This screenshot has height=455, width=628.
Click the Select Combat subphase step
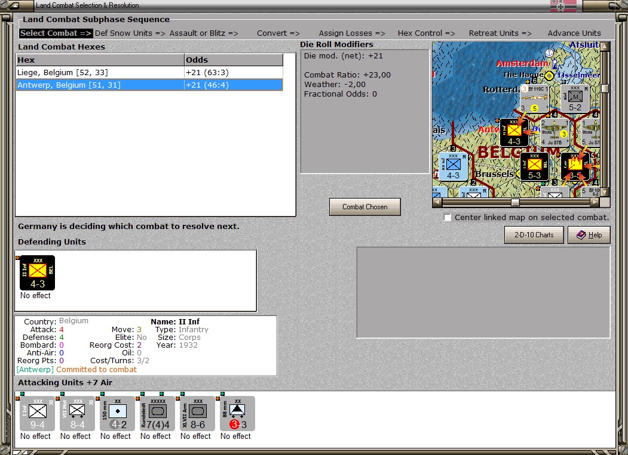click(x=56, y=33)
